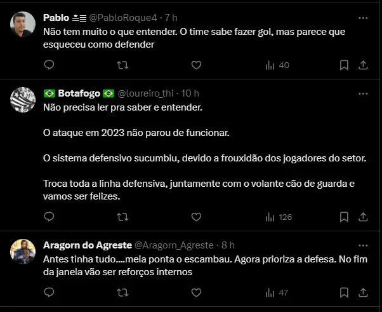Click Aragorn do Agreste's profile picture

point(23,252)
